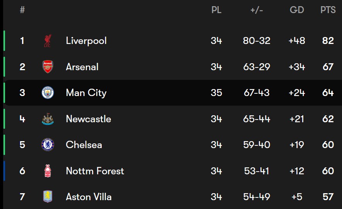Select Liverpool's 82 points value
The height and width of the screenshot is (209, 342).
point(328,41)
